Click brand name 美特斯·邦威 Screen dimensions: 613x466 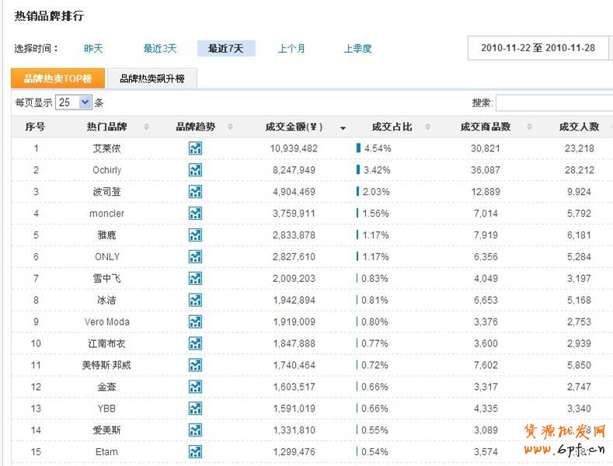[106, 365]
